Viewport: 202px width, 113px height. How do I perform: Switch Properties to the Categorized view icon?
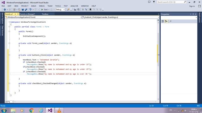pos(163,21)
